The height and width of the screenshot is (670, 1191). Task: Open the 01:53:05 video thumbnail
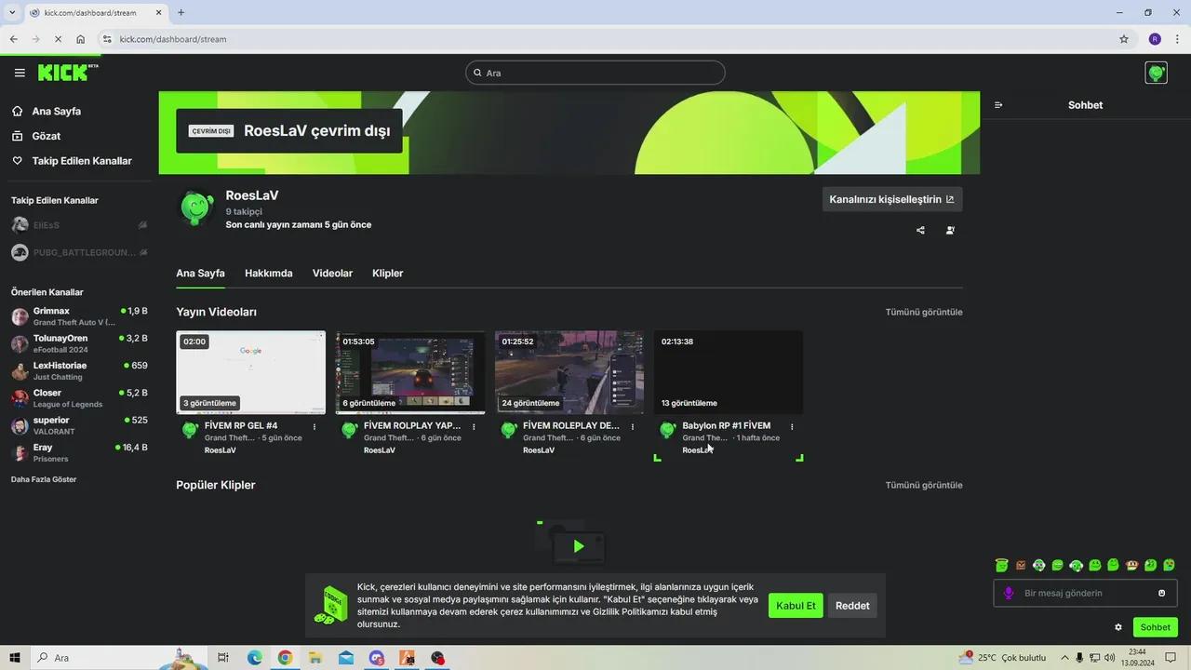pos(410,372)
